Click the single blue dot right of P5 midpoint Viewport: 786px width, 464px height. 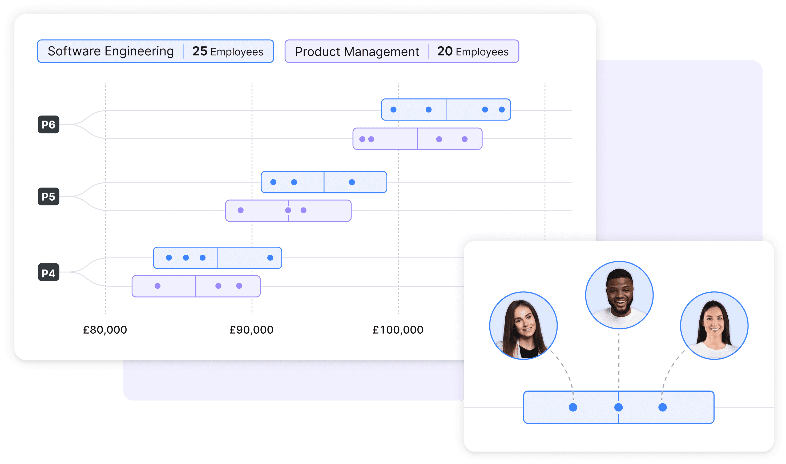(352, 182)
